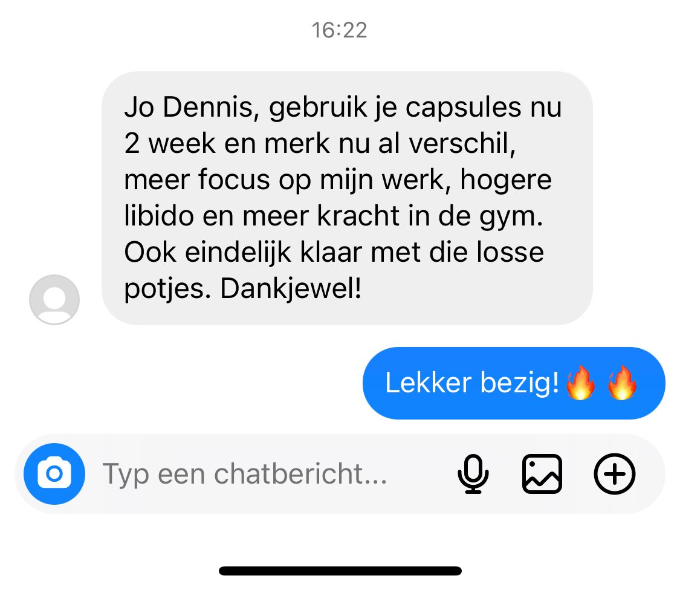Tap the 16:22 timestamp
The height and width of the screenshot is (590, 680).
point(340,30)
